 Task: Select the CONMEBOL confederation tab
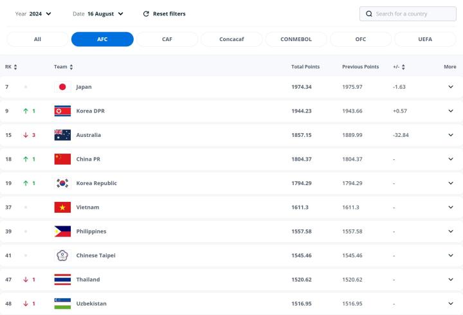tap(296, 39)
